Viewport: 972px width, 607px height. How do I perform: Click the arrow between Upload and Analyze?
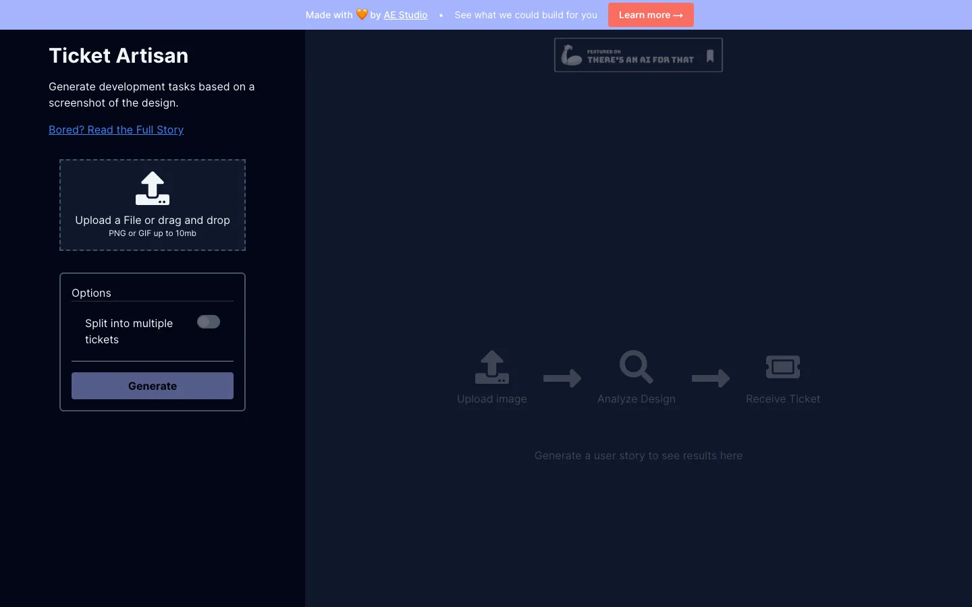coord(562,378)
